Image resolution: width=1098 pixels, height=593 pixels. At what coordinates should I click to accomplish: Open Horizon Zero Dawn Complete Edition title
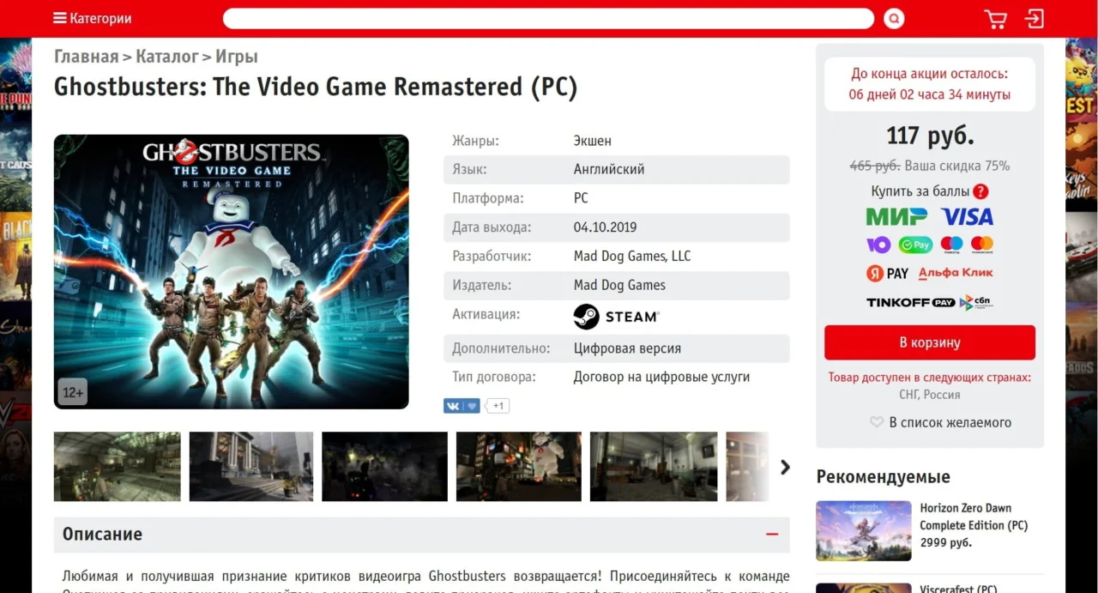[974, 517]
